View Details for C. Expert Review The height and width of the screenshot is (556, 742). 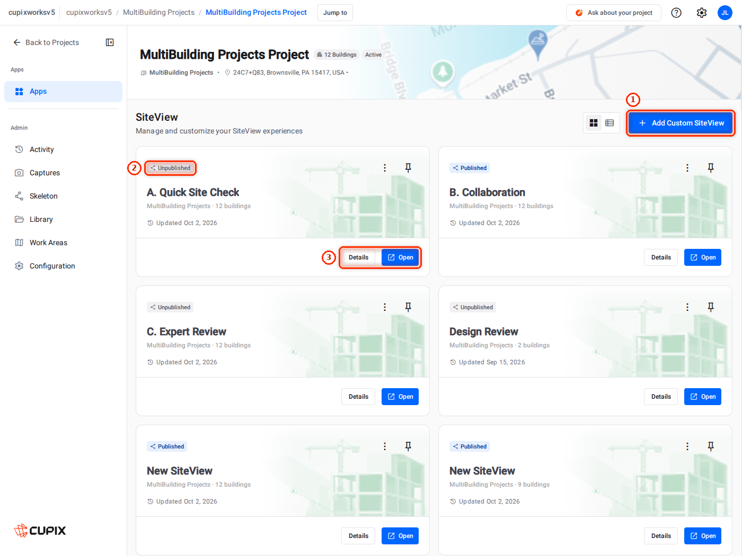point(358,397)
